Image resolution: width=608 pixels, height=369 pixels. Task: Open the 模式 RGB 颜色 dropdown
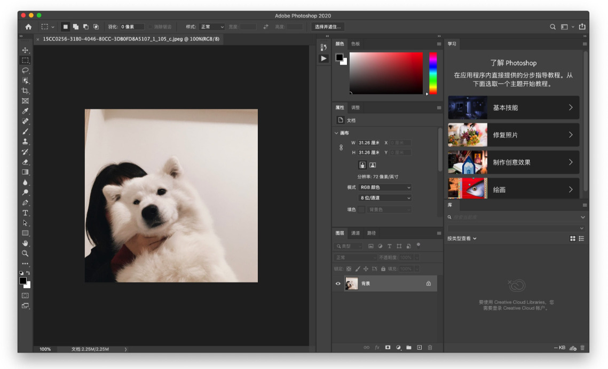click(x=385, y=187)
